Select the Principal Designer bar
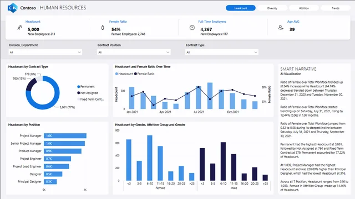The width and height of the screenshot is (355, 199). click(50, 182)
